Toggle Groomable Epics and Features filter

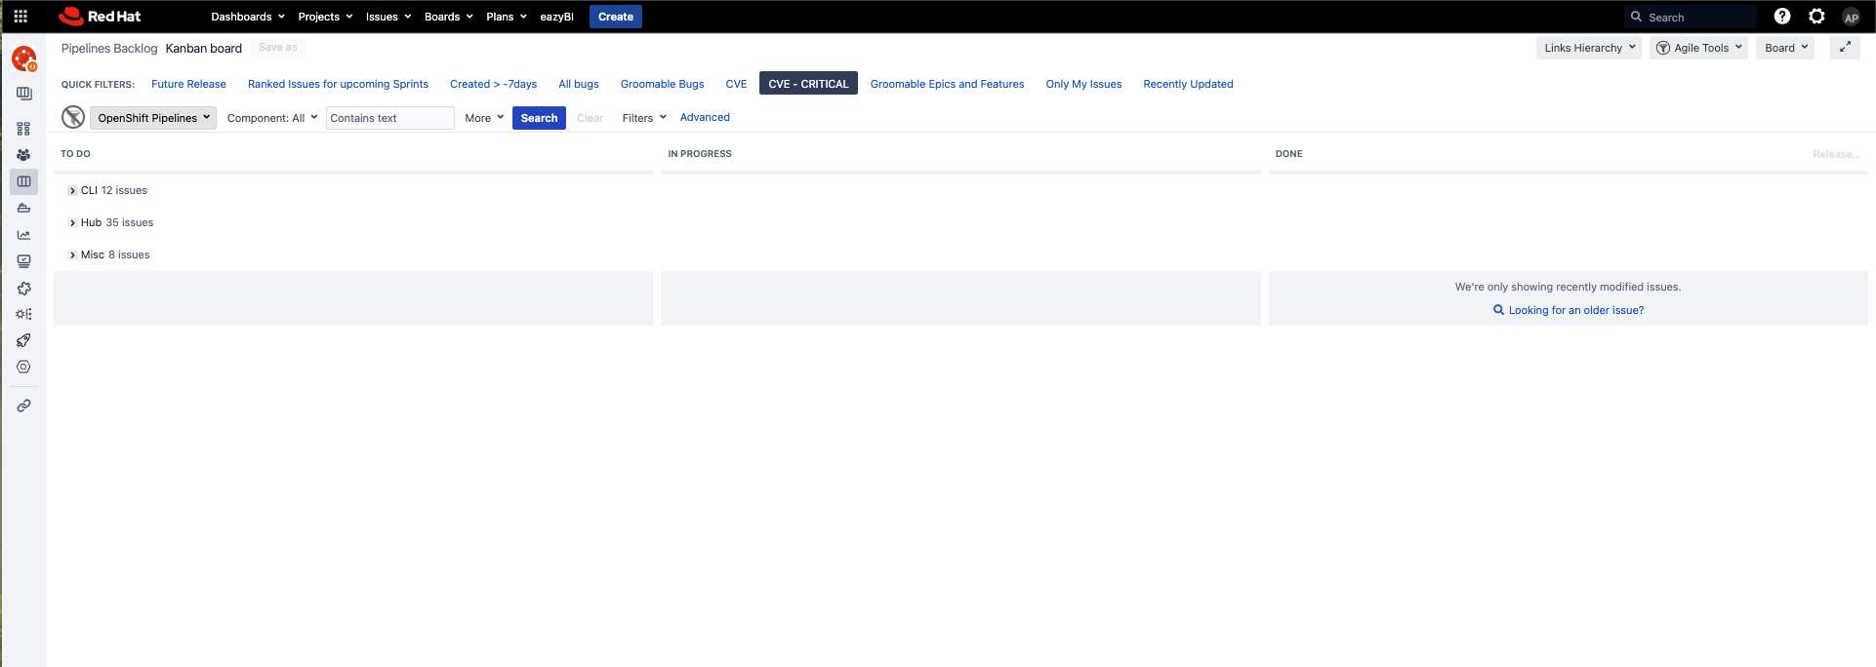947,84
